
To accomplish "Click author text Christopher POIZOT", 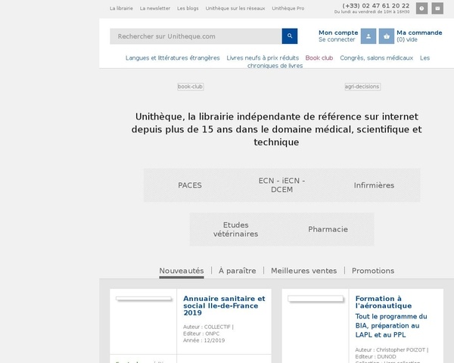I will 401,350.
